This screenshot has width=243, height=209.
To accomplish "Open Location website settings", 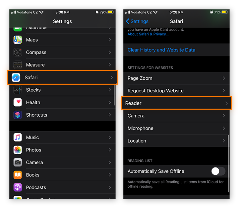I will coord(176,141).
